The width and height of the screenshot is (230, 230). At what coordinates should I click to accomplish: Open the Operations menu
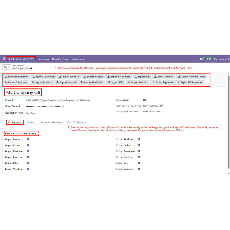pos(43,59)
